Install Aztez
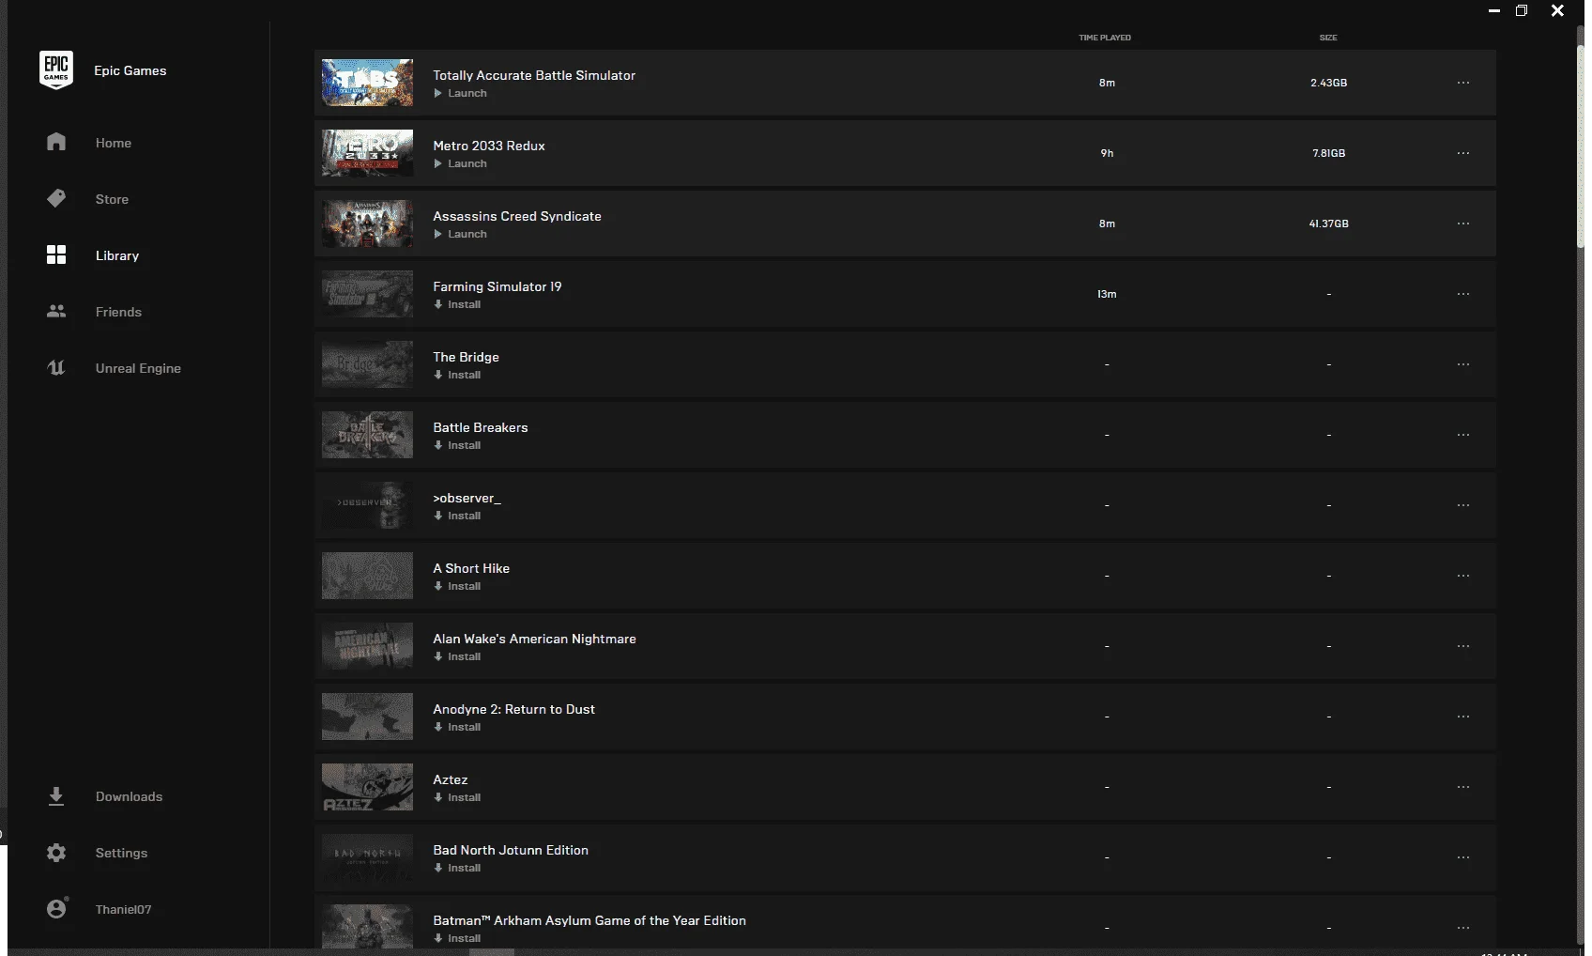The image size is (1592, 956). click(457, 797)
